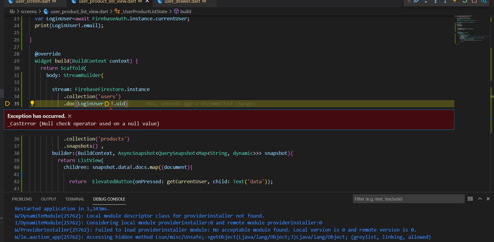This screenshot has width=494, height=242.
Task: Maximize the bottom panel with chevron
Action: tap(480, 199)
